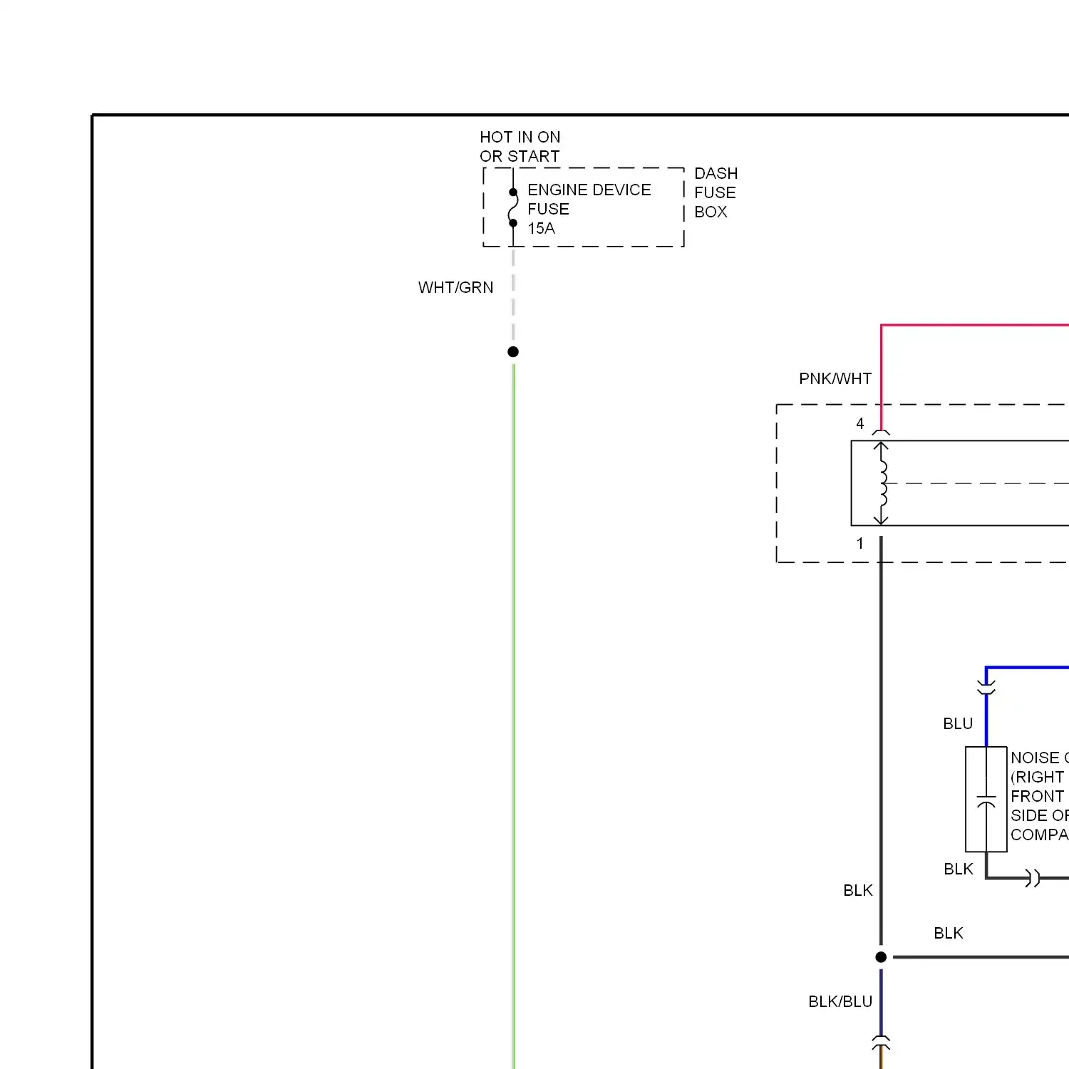Click the "BLU" wire label
This screenshot has width=1069, height=1069.
958,724
